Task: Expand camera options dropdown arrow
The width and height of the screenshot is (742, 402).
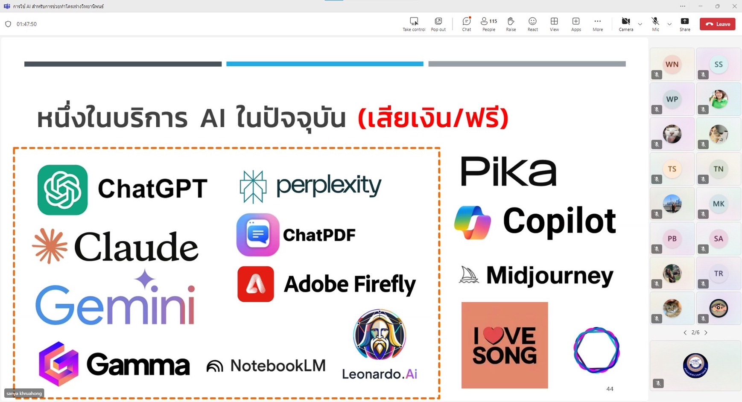Action: [x=640, y=24]
